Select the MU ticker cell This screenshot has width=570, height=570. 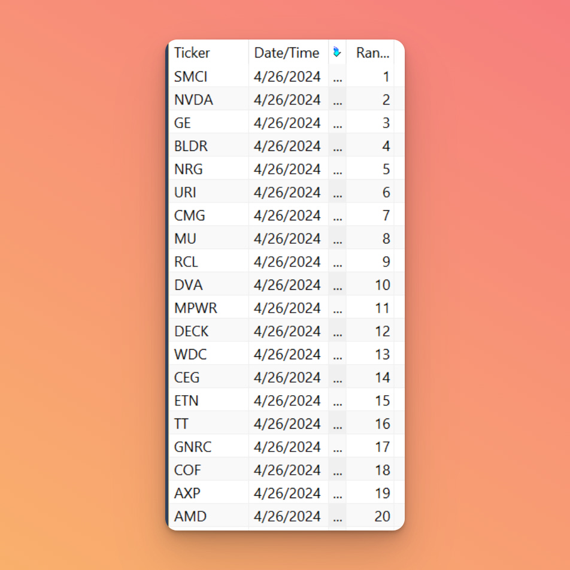(x=208, y=238)
